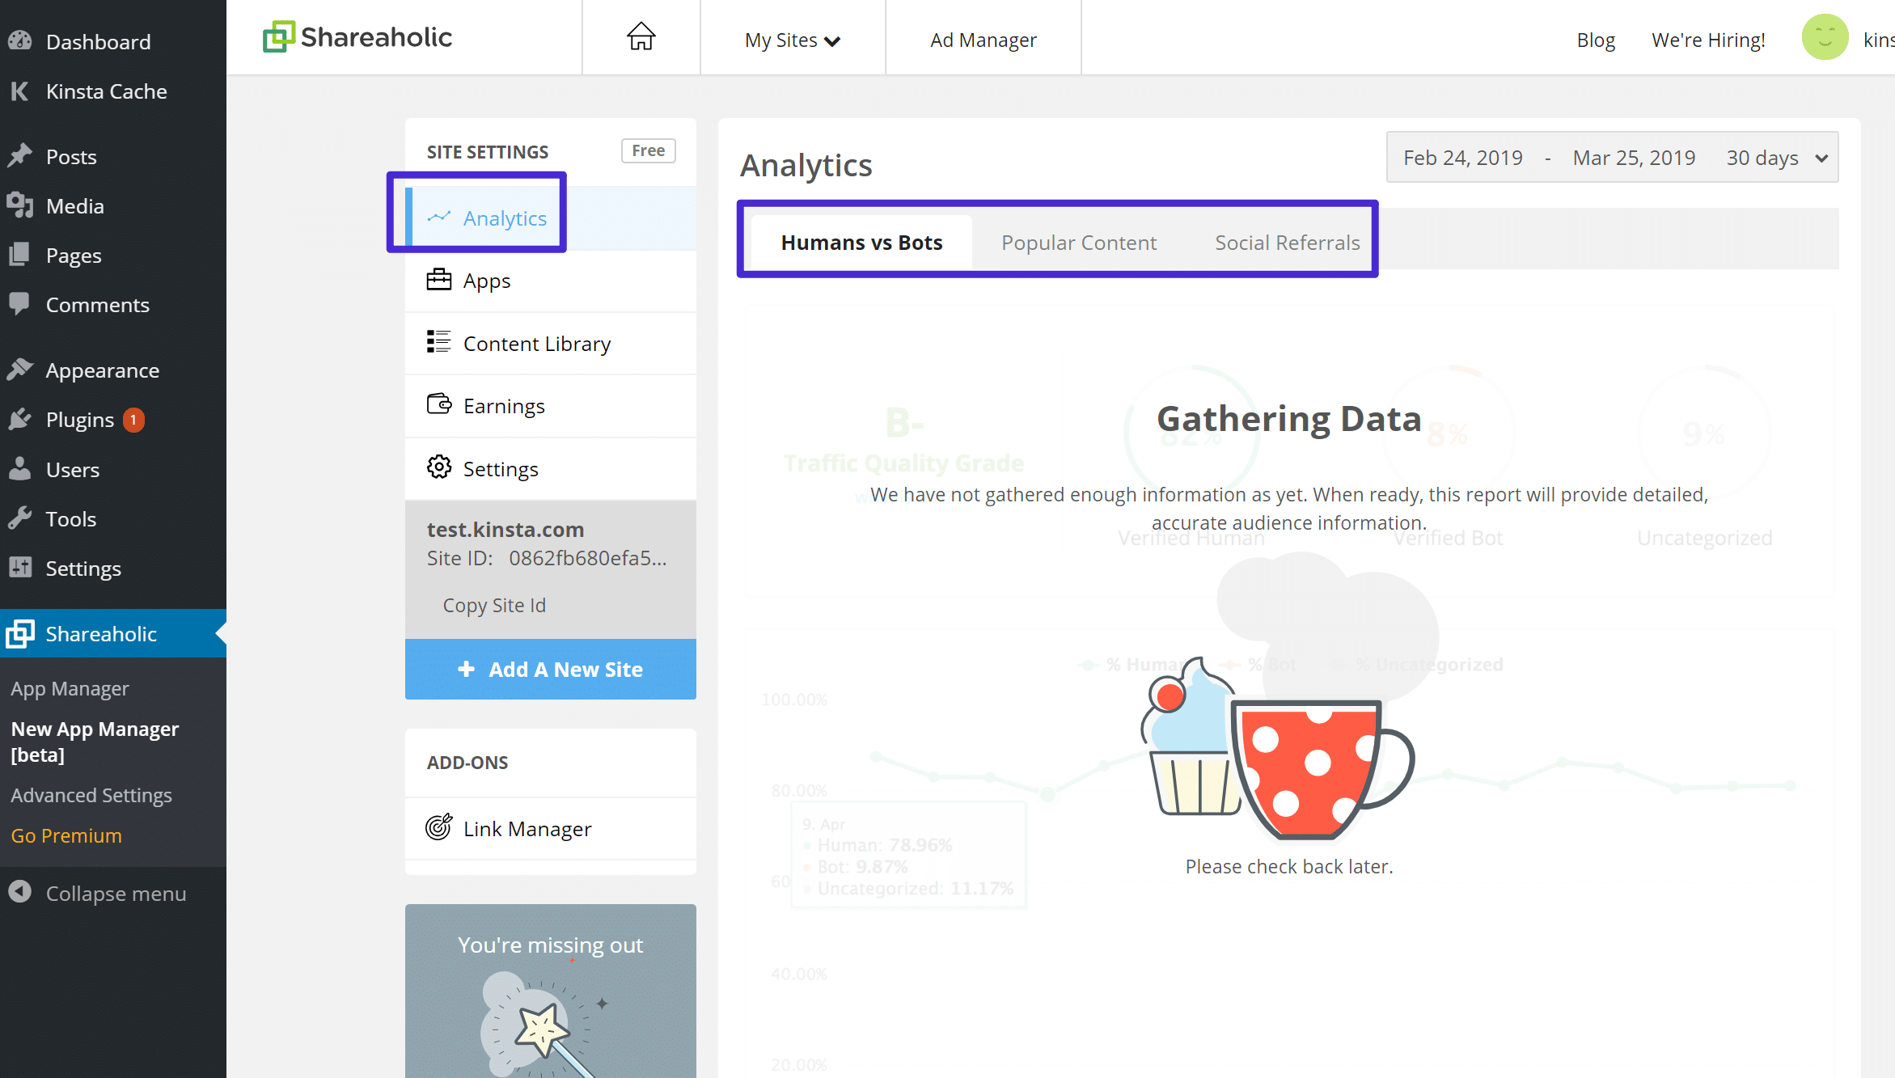Open the Apps section in site settings
1895x1078 pixels.
coord(487,280)
